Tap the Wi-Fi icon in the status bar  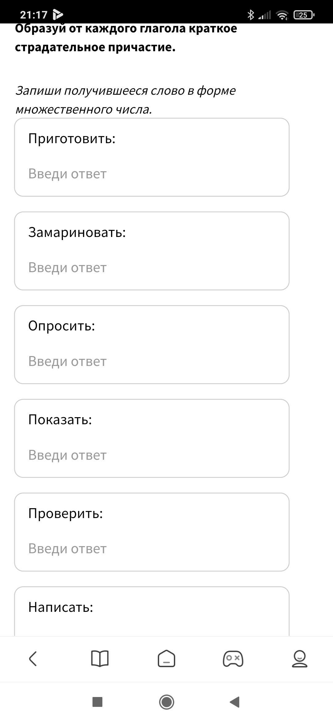coord(282,15)
